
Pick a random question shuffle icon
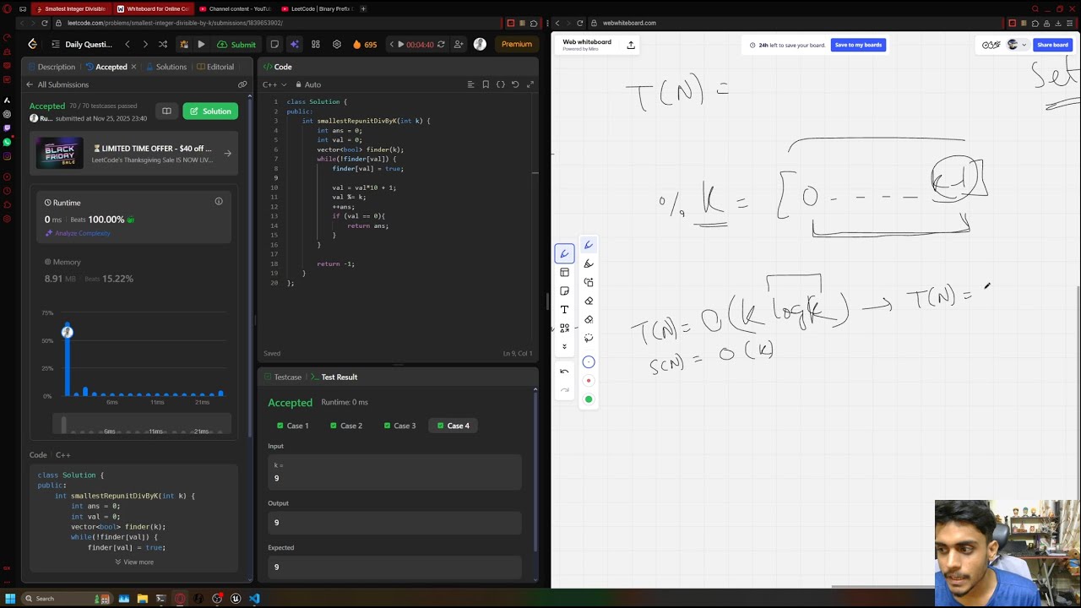pos(162,44)
